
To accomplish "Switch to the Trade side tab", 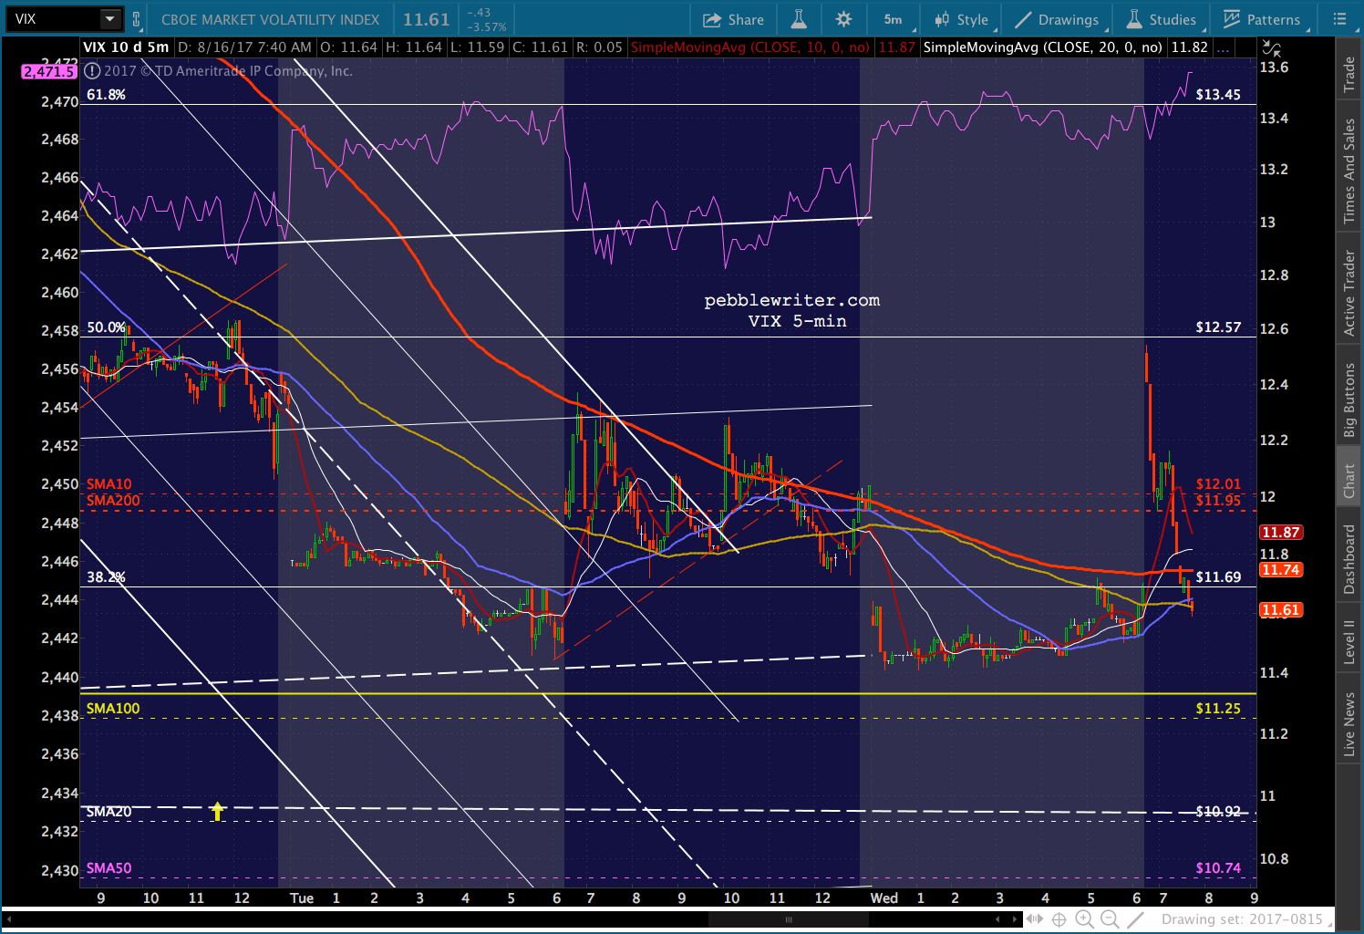I will pos(1348,75).
